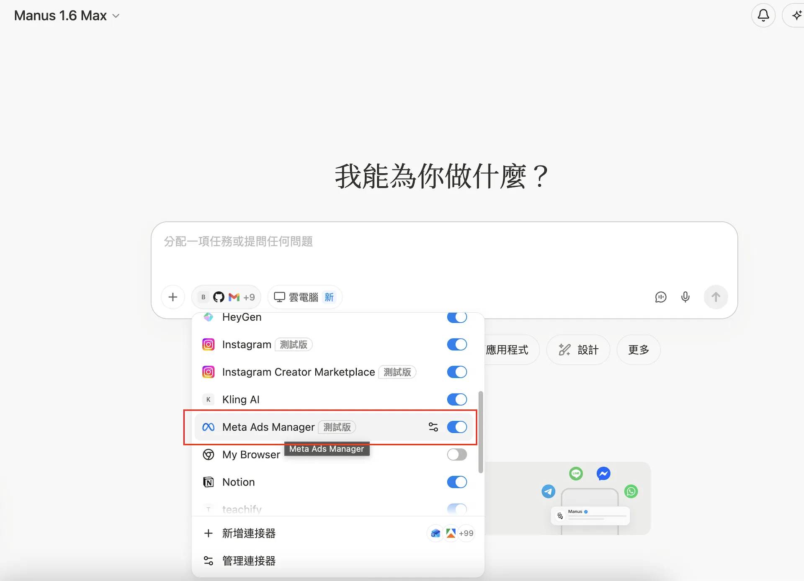Screen dimensions: 804x581
Task: Toggle the HeyGen connector switch
Action: [x=457, y=317]
